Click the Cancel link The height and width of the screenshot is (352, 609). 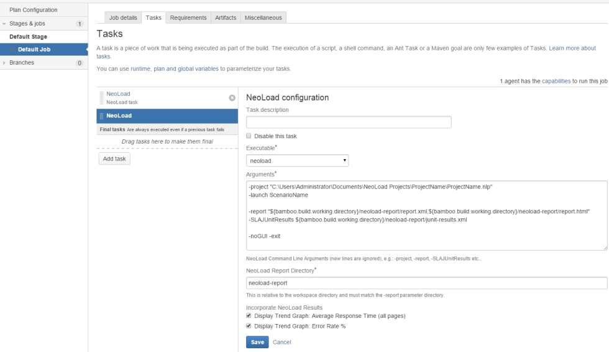282,342
